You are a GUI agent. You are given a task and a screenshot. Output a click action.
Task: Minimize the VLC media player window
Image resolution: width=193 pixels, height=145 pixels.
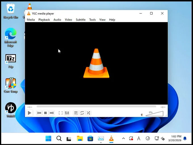(x=141, y=13)
